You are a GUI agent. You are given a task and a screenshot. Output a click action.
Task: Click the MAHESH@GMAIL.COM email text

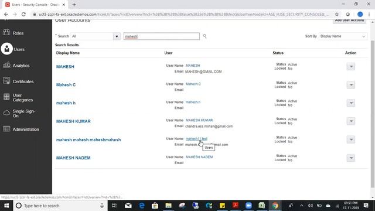point(203,72)
